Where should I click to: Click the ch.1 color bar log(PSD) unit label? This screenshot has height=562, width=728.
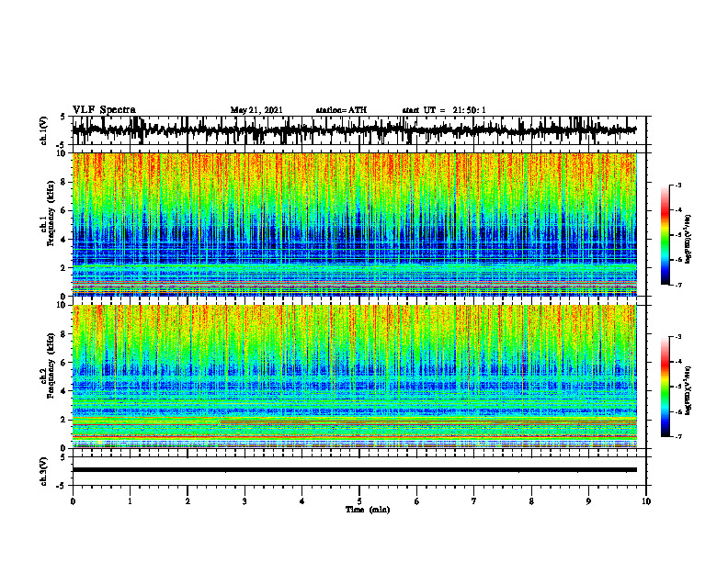(x=689, y=239)
